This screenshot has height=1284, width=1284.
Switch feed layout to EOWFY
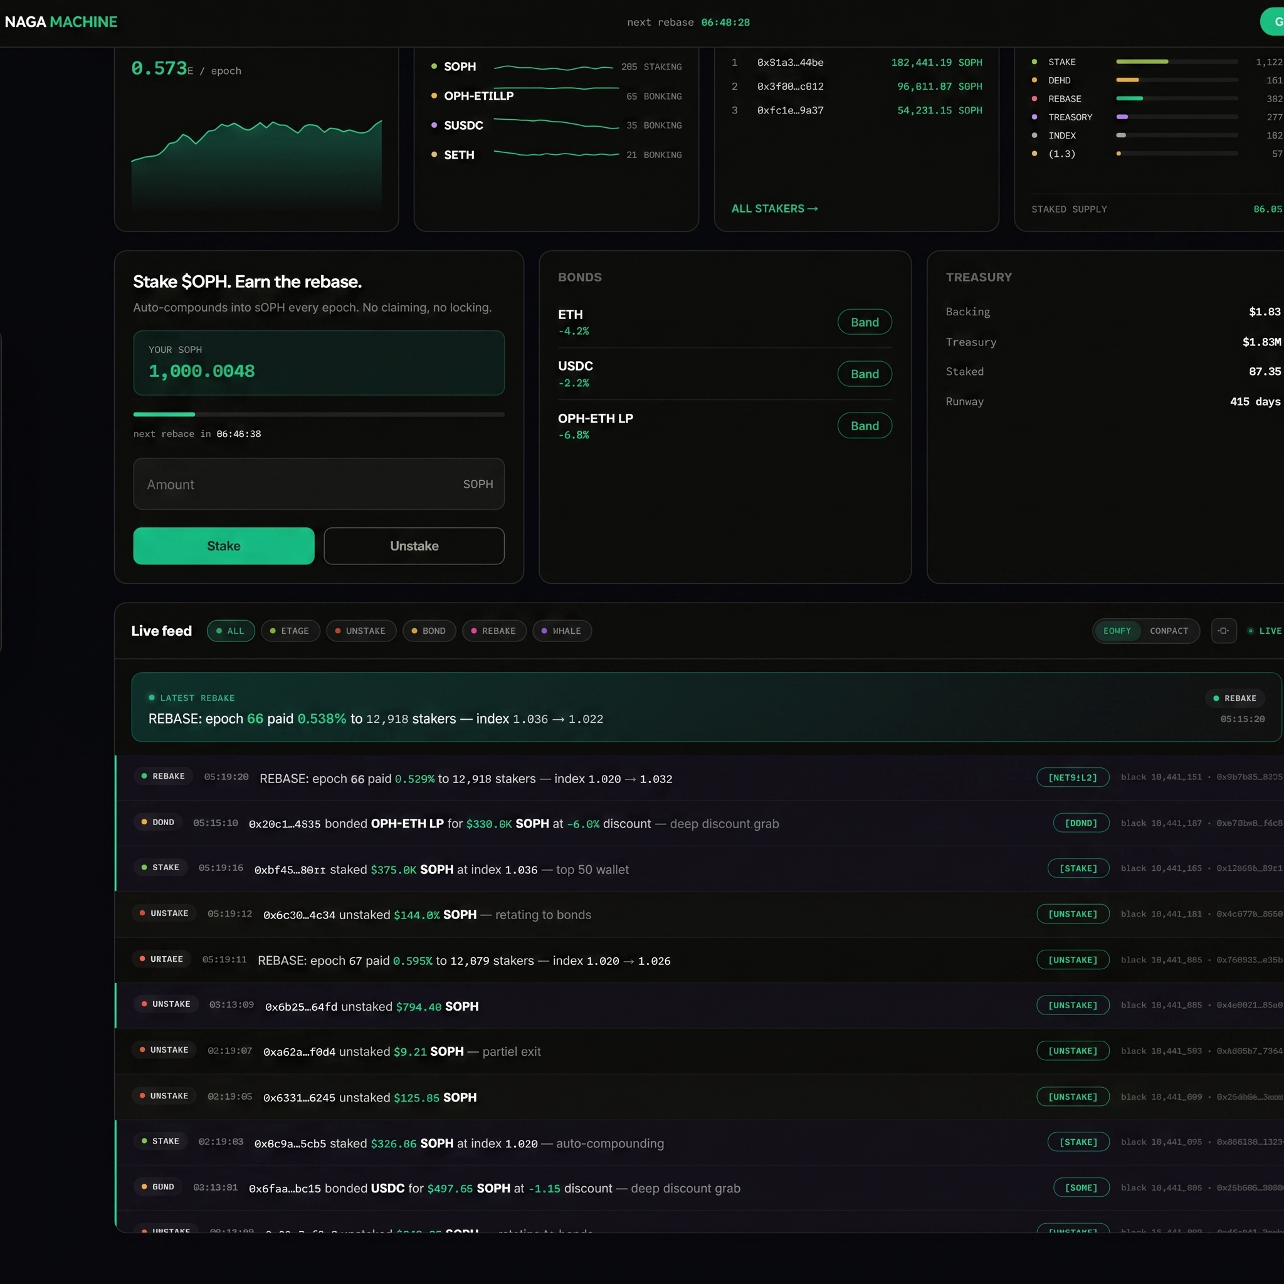1117,631
